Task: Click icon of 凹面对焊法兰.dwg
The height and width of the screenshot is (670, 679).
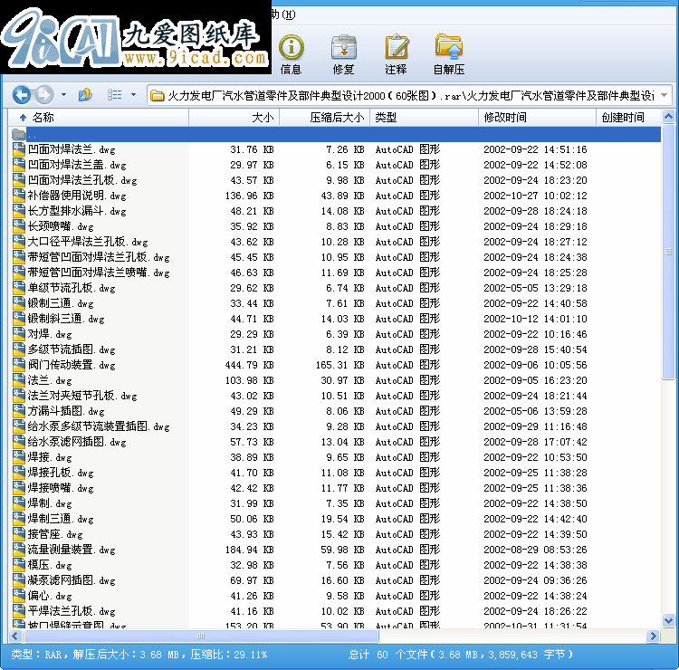Action: pos(19,149)
